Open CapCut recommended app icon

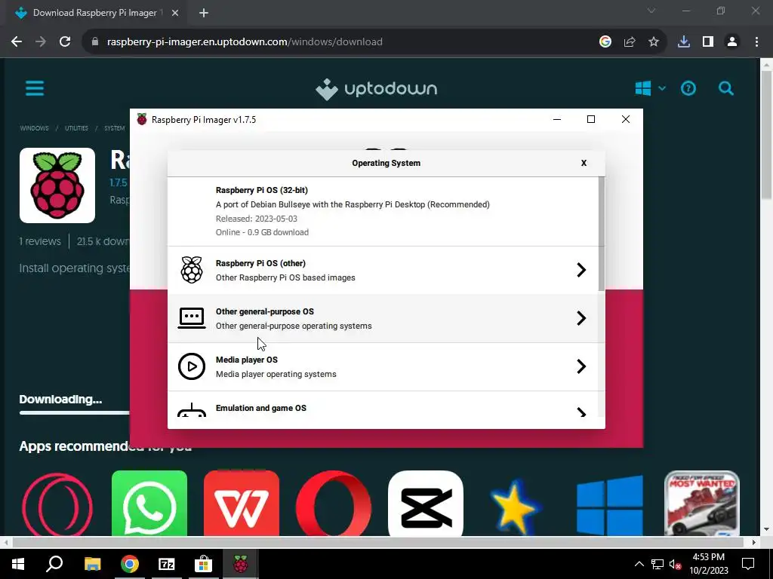[426, 503]
